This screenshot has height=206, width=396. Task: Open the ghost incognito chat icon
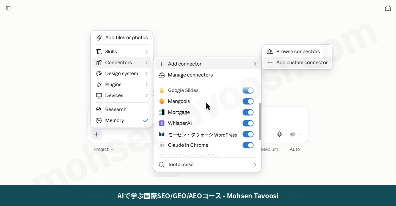(x=388, y=8)
